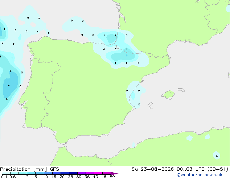
Task: Select the 30–35 mm purple legend swatch
Action: [82, 173]
